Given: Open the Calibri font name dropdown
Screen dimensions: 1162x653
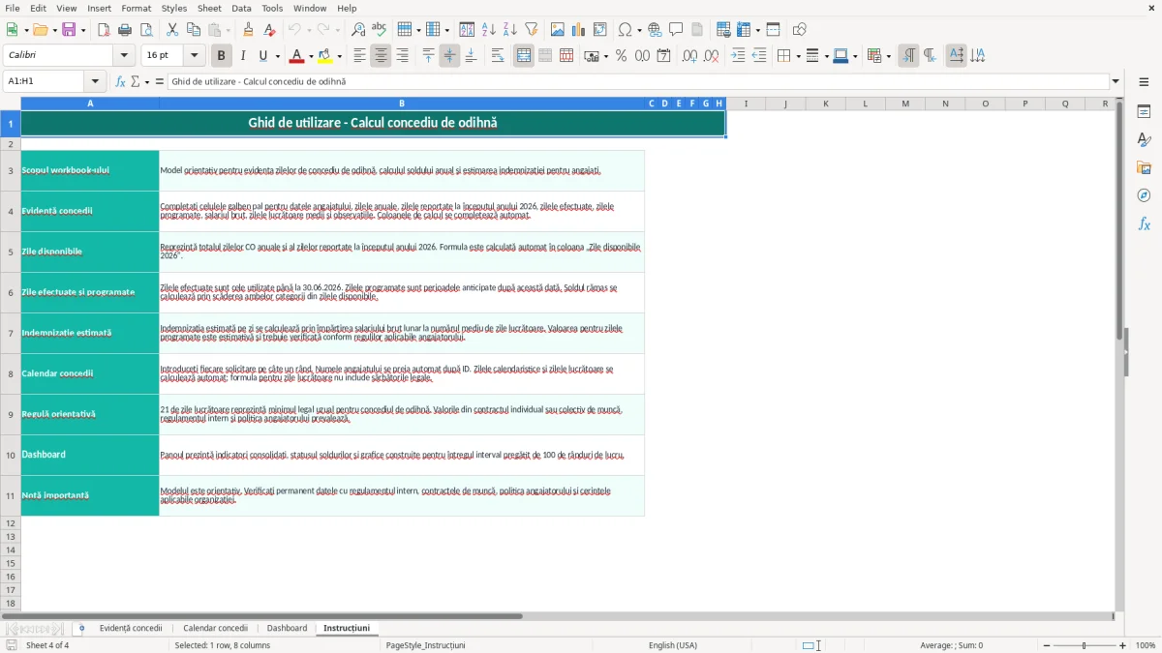Looking at the screenshot, I should (123, 56).
